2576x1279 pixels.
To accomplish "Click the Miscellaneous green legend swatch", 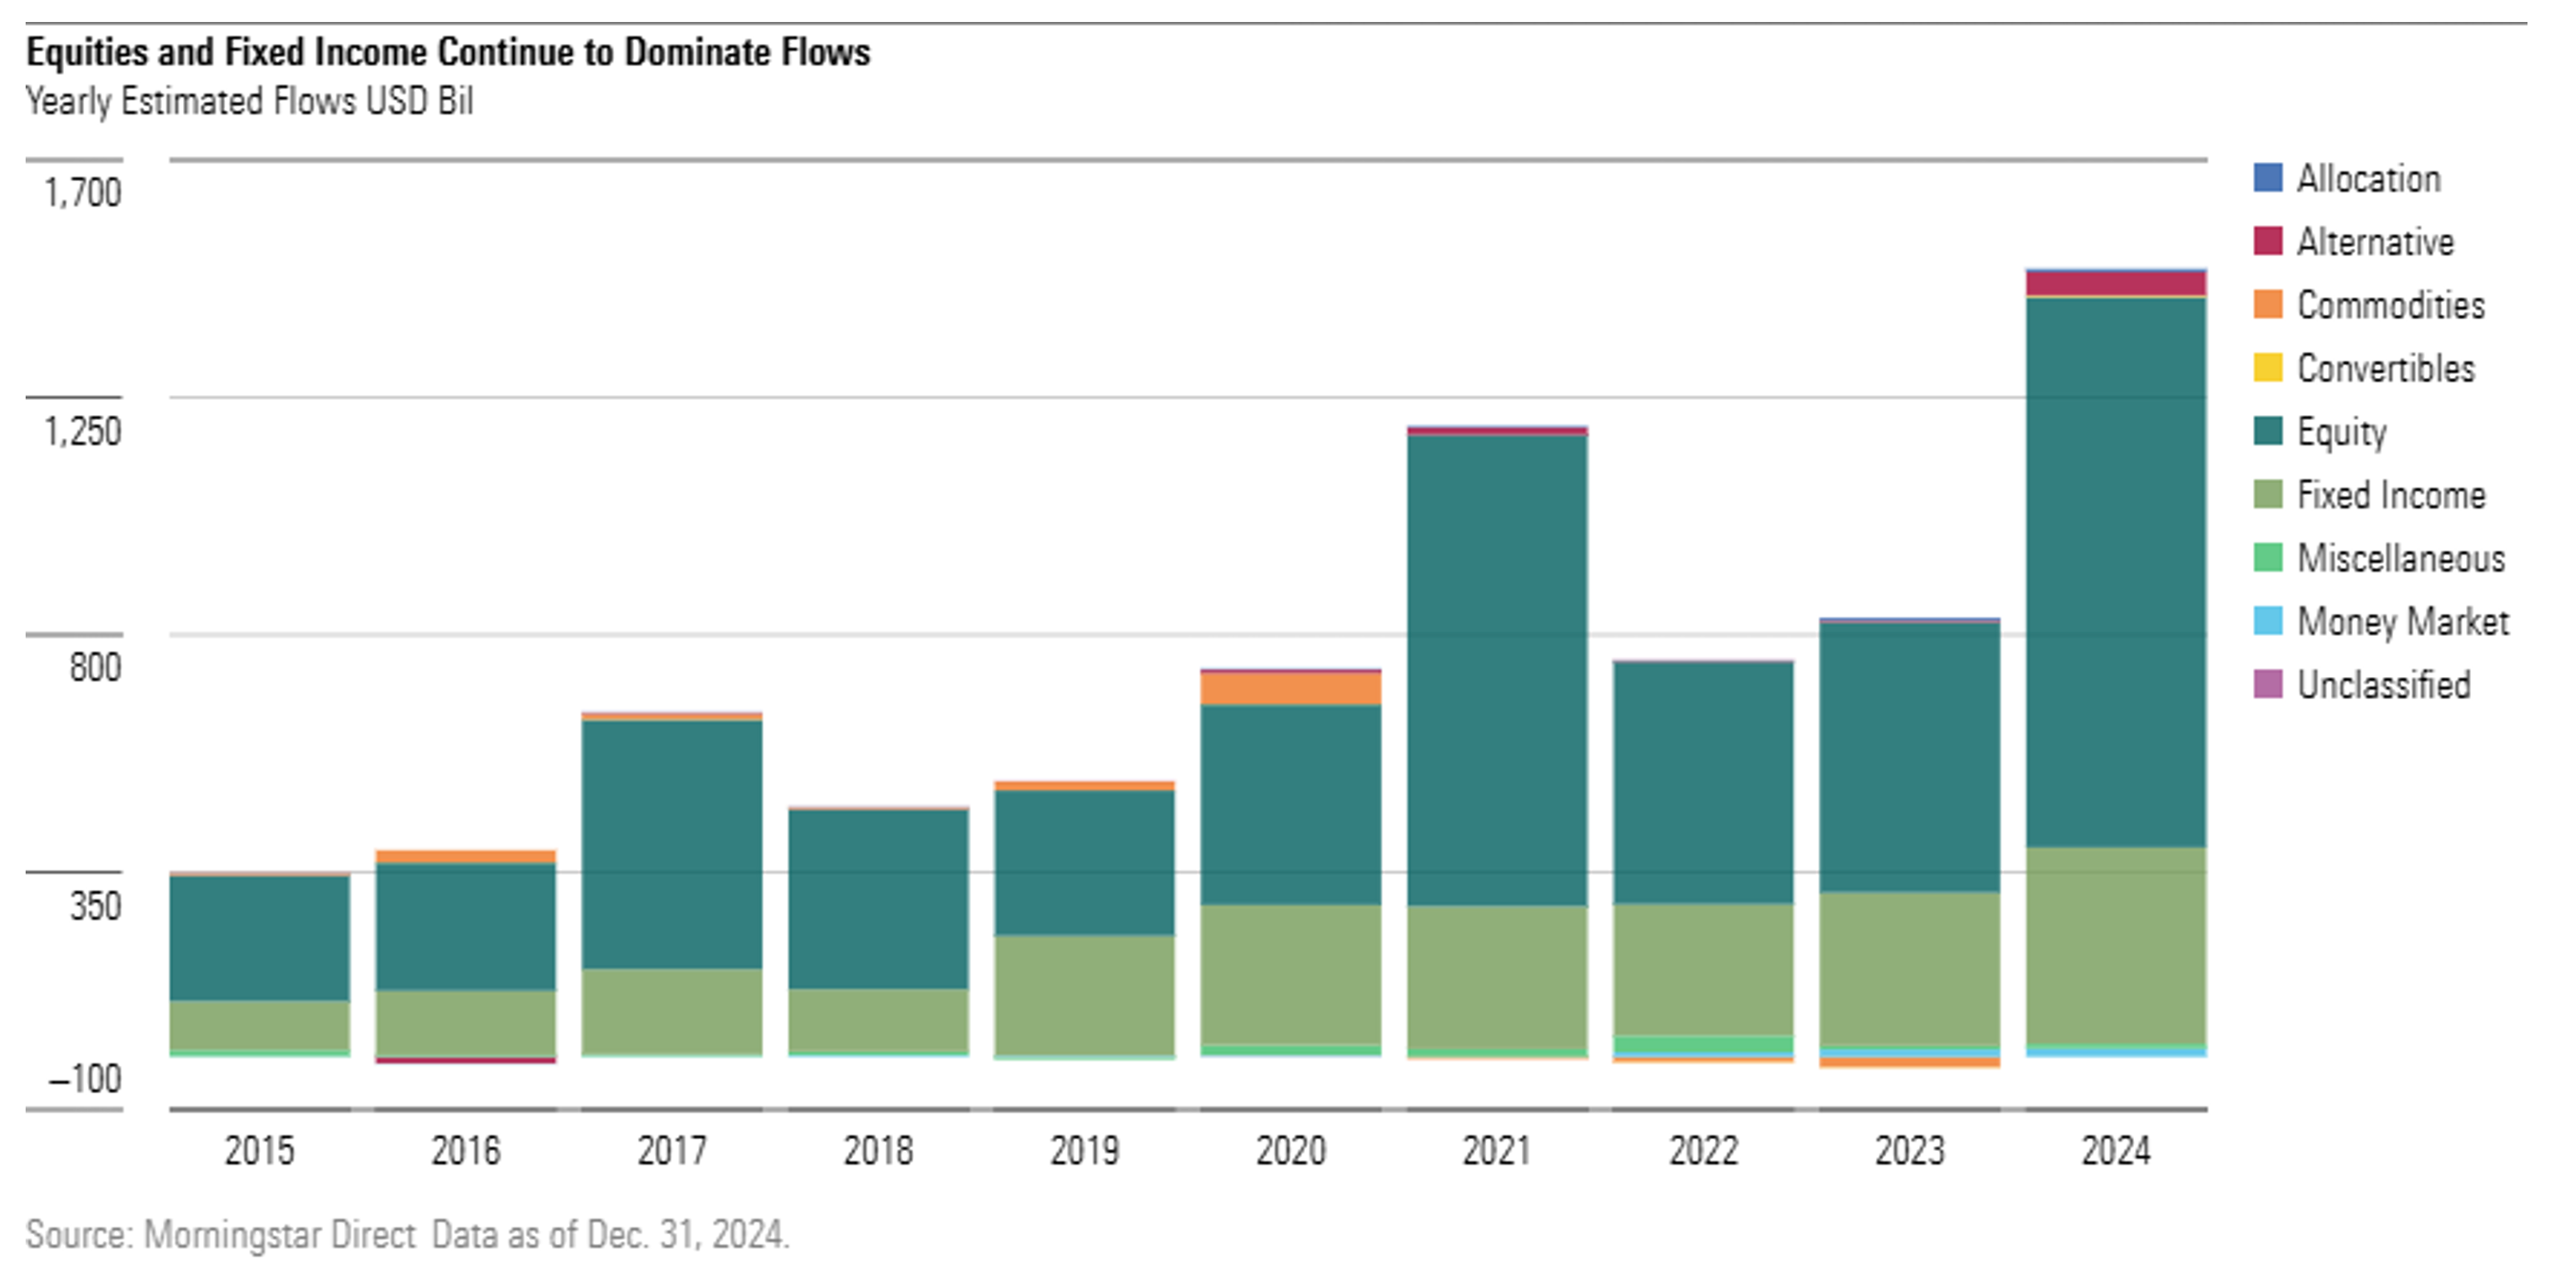I will 2268,557.
